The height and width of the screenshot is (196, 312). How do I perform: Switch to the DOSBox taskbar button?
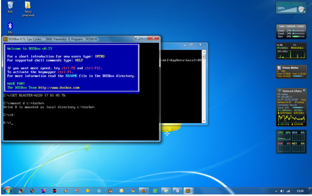(188, 191)
